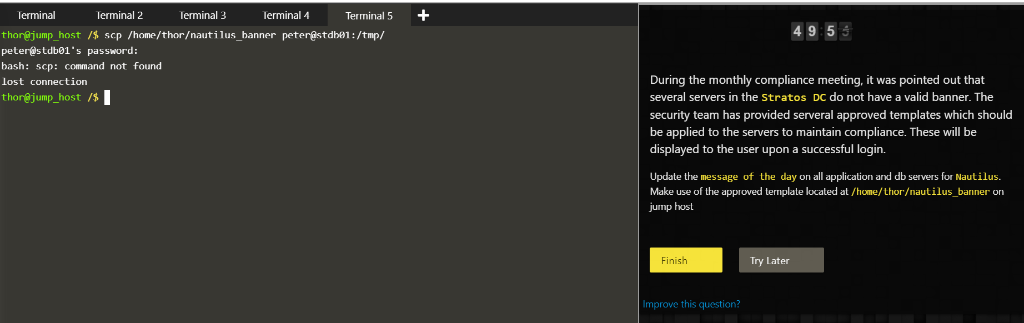
Task: Click the '/home/thor/nautilus_banner' path in the task description
Action: click(920, 191)
